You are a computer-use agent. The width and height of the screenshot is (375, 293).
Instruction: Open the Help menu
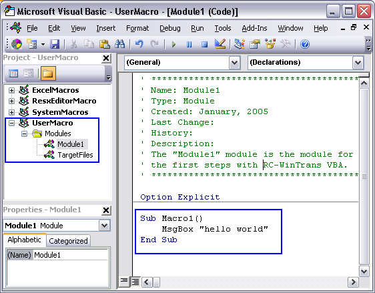[321, 28]
